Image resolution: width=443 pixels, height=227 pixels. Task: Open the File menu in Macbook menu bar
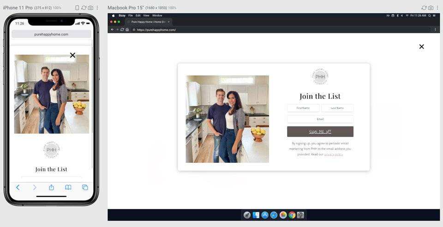click(131, 15)
